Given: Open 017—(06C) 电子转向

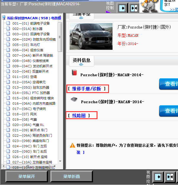Looking at the screenshot, I should click(29, 109).
